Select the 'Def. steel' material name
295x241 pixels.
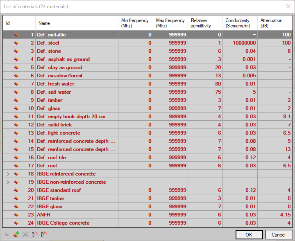tap(48, 43)
